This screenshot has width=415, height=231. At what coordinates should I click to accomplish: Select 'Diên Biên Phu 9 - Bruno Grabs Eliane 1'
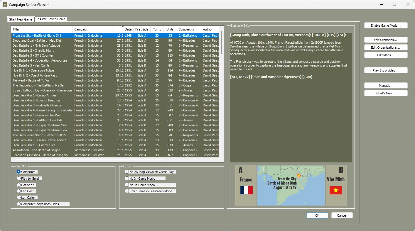[x=115, y=140]
